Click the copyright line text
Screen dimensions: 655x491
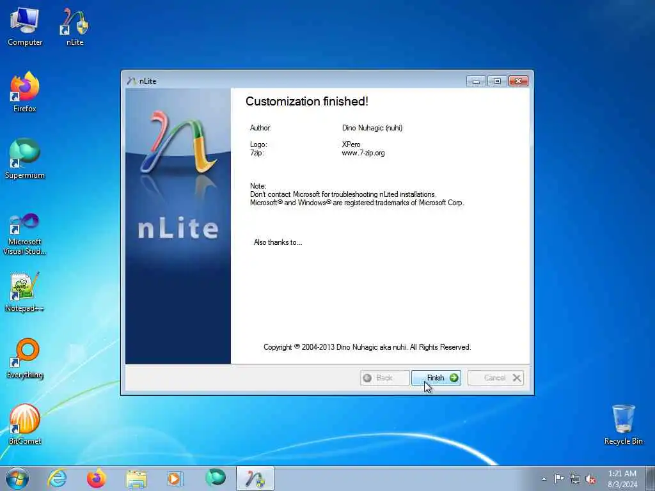point(367,347)
